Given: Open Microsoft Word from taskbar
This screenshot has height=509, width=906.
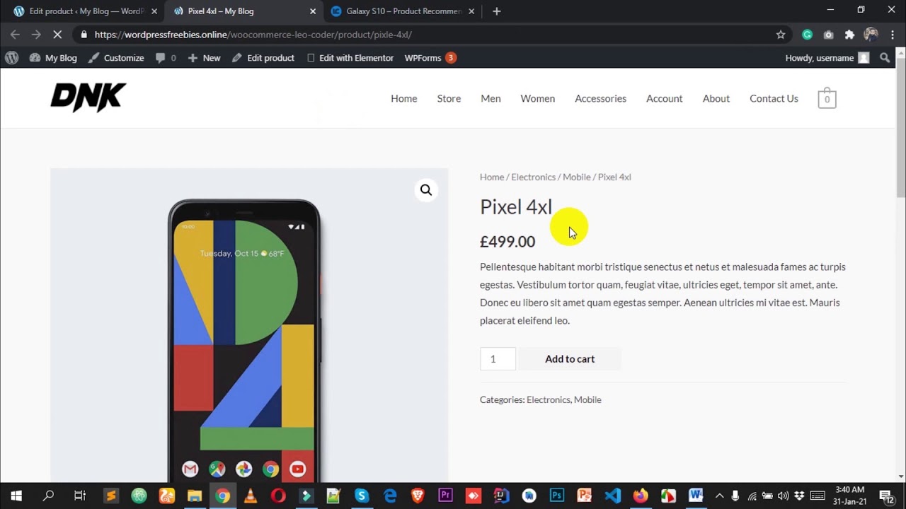Looking at the screenshot, I should pos(695,496).
